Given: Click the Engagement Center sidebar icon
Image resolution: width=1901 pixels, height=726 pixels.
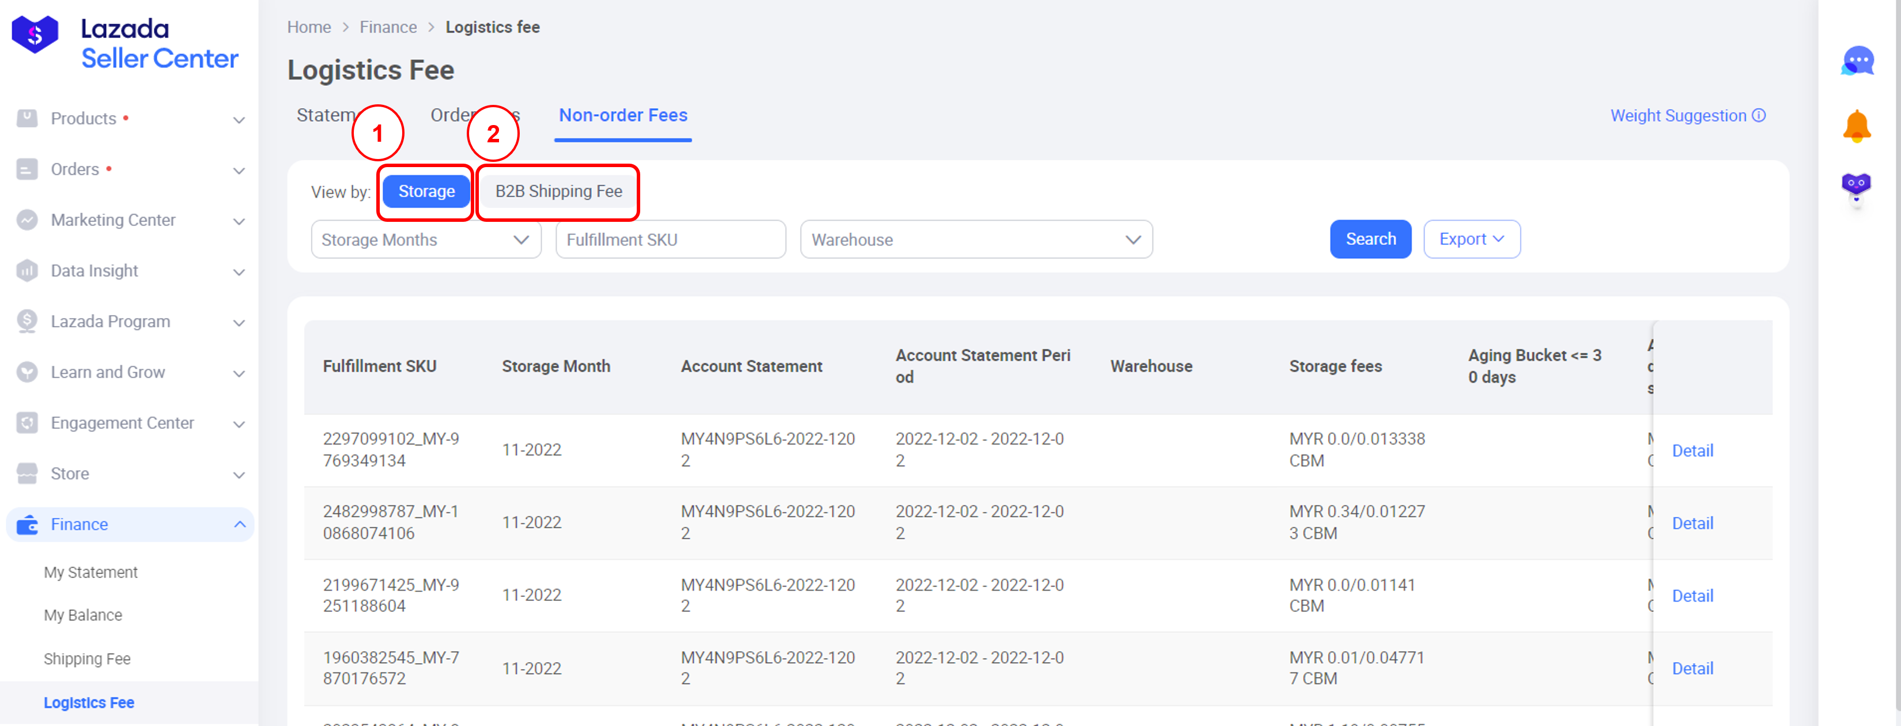Looking at the screenshot, I should [x=27, y=423].
